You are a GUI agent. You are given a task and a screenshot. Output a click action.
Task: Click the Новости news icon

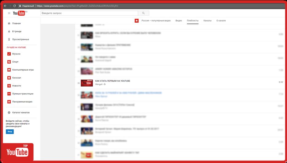click(x=9, y=86)
